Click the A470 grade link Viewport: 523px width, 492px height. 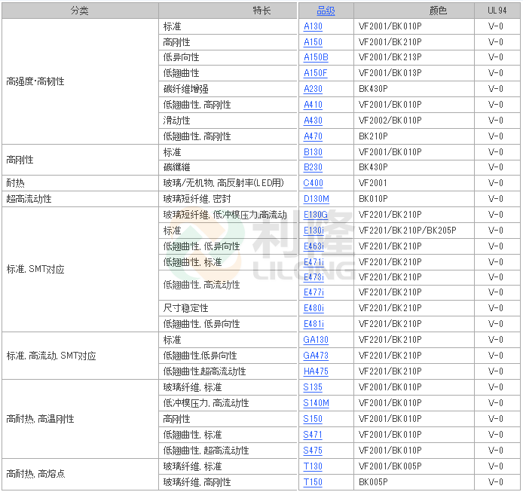313,136
